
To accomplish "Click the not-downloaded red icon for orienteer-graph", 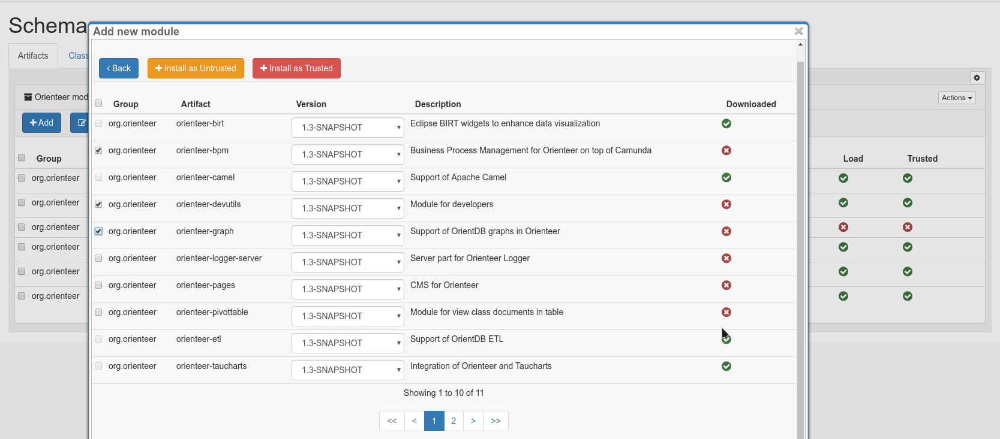I will point(726,231).
